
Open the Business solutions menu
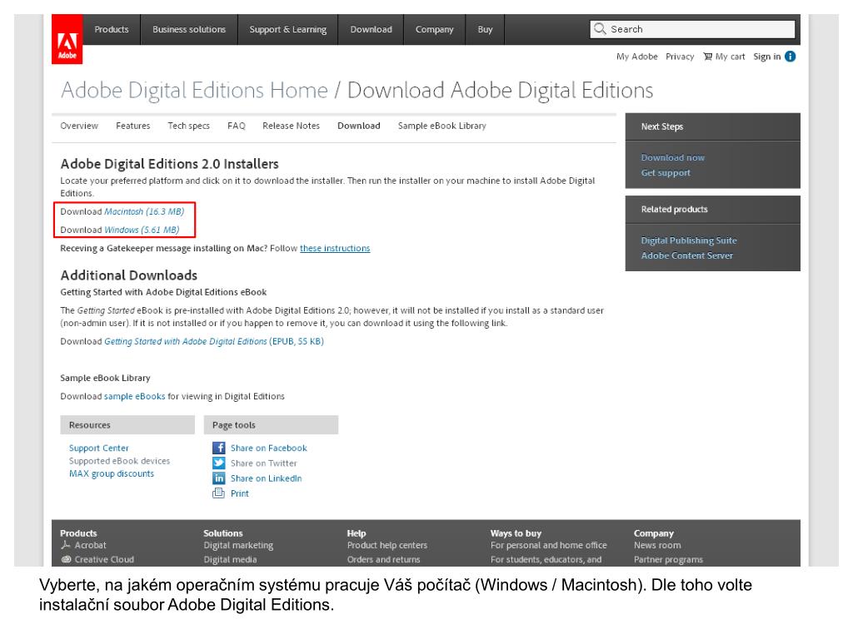pyautogui.click(x=189, y=29)
